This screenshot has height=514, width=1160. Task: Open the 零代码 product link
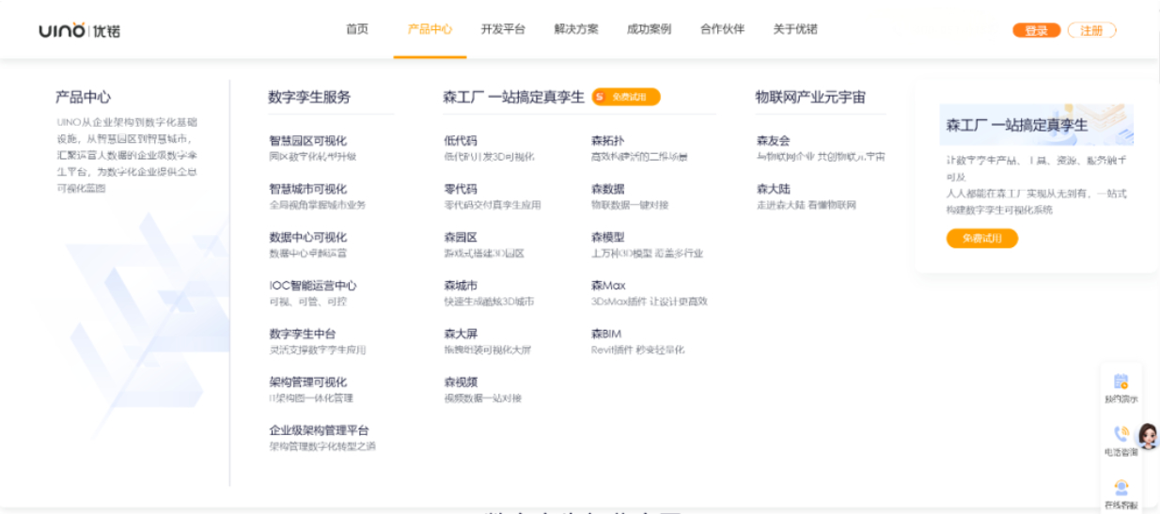click(x=461, y=189)
